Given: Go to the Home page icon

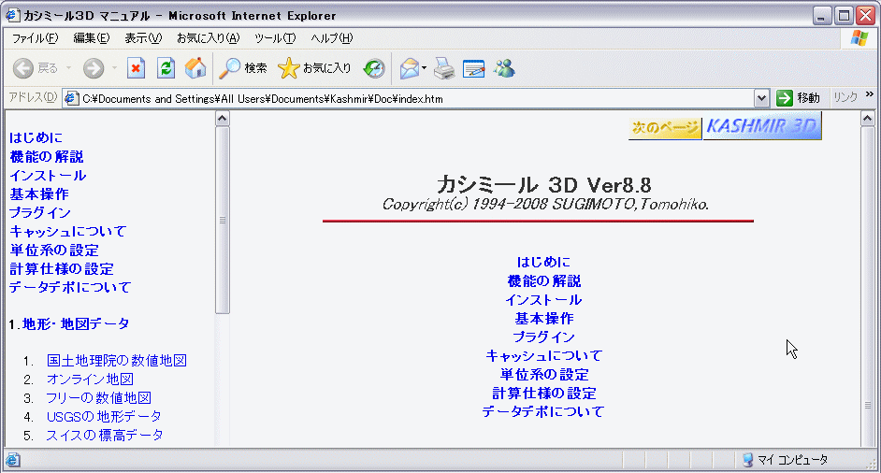Looking at the screenshot, I should pyautogui.click(x=195, y=68).
